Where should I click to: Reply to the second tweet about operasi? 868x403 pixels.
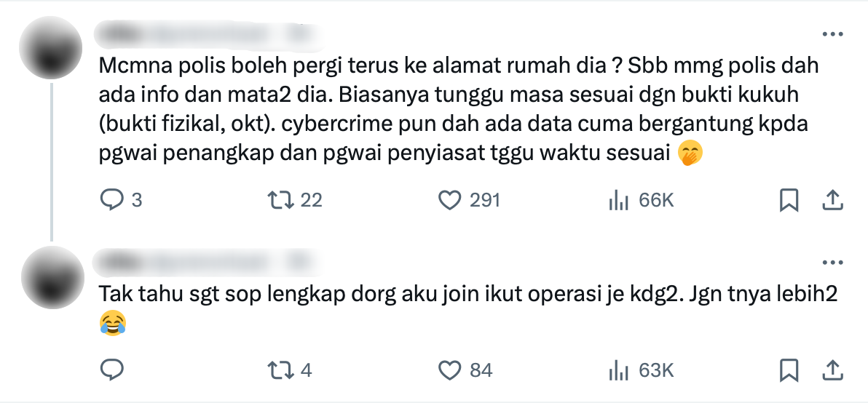coord(112,370)
